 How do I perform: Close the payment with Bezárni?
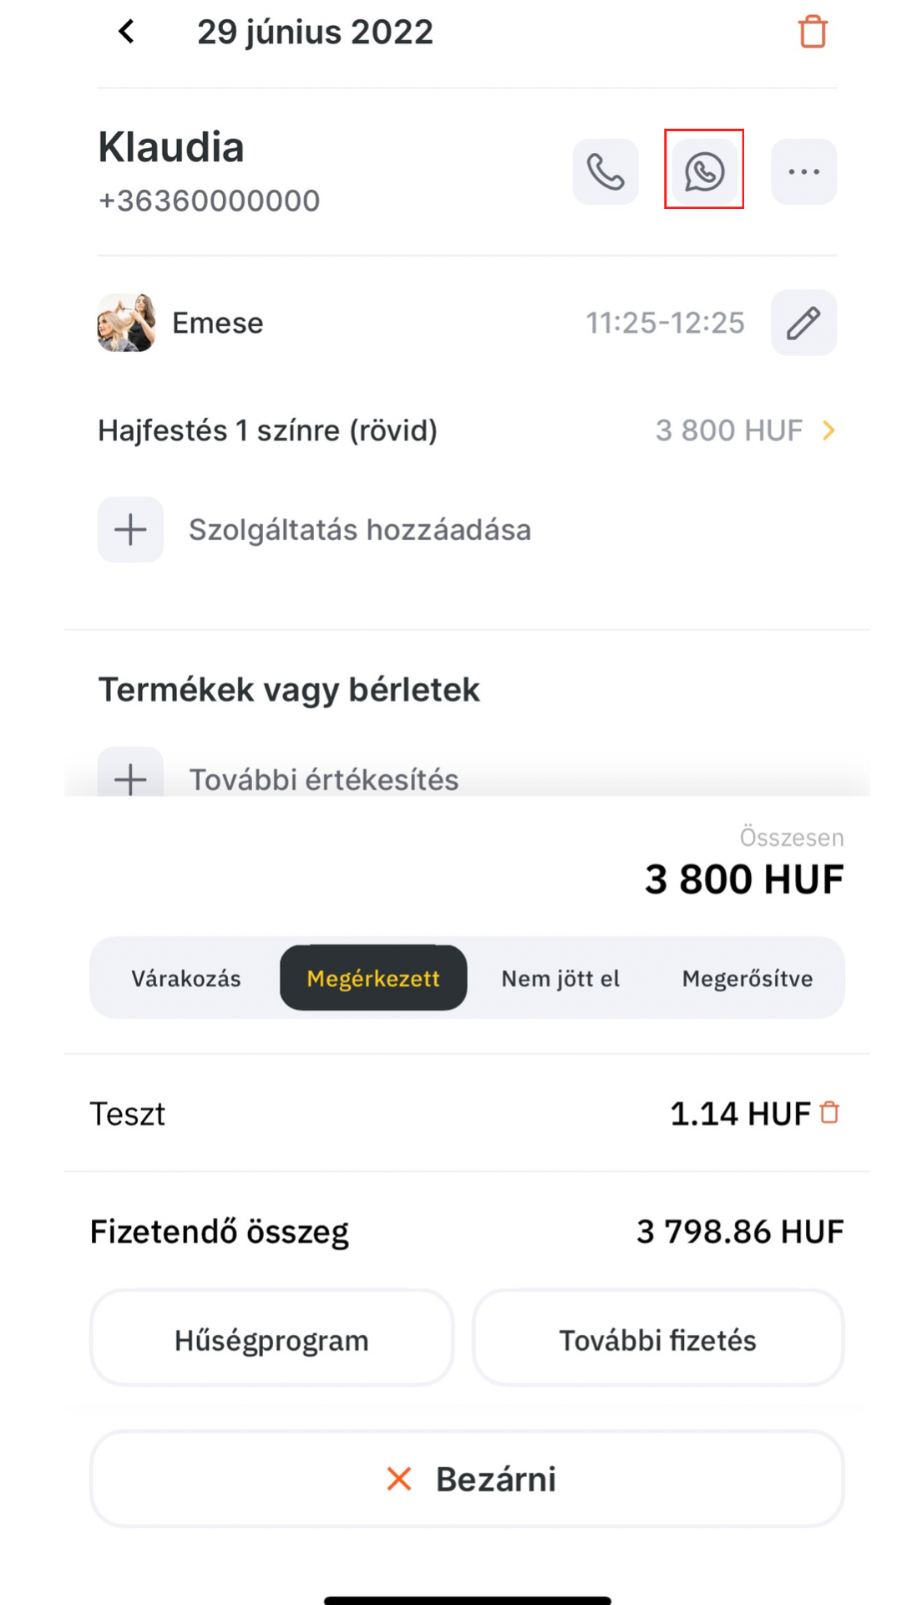pos(467,1479)
